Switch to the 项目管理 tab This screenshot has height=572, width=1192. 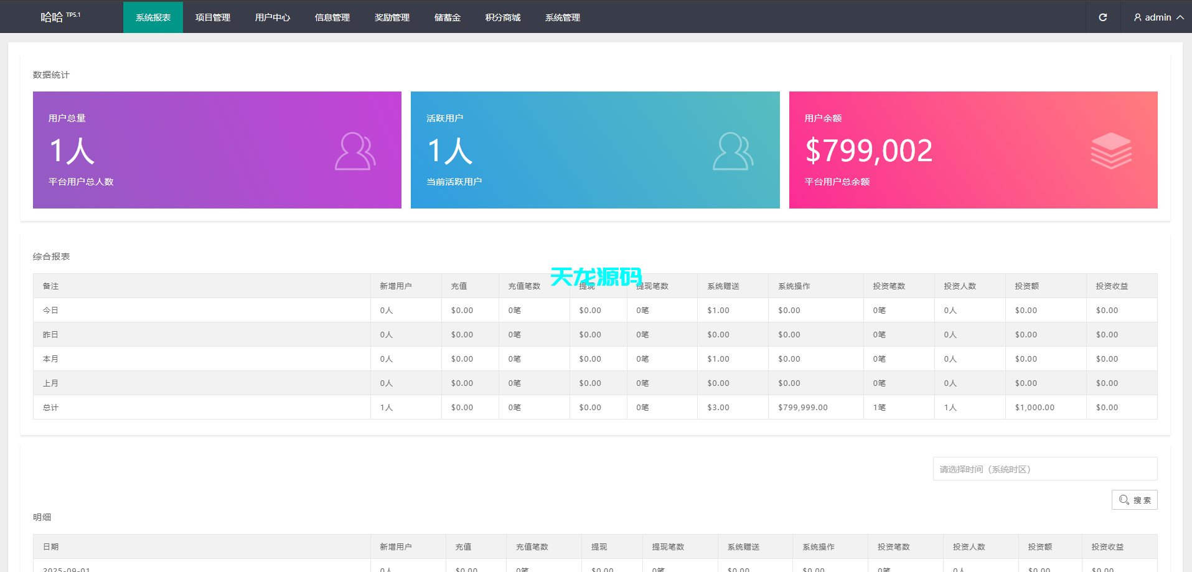[212, 17]
